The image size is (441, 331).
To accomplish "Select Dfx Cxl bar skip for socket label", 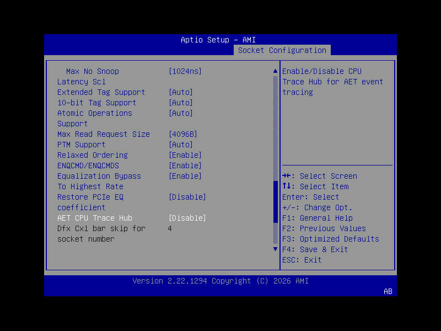I will (x=101, y=234).
